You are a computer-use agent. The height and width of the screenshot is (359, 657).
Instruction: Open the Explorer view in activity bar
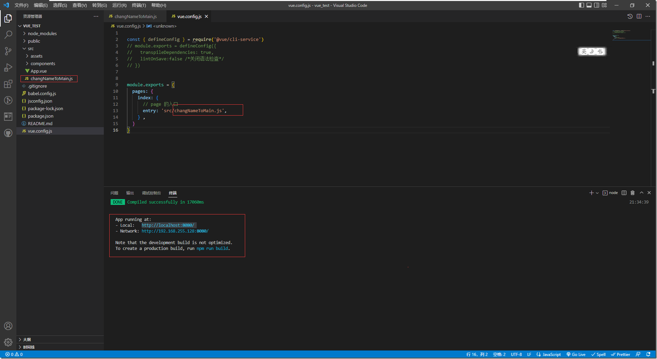[8, 18]
